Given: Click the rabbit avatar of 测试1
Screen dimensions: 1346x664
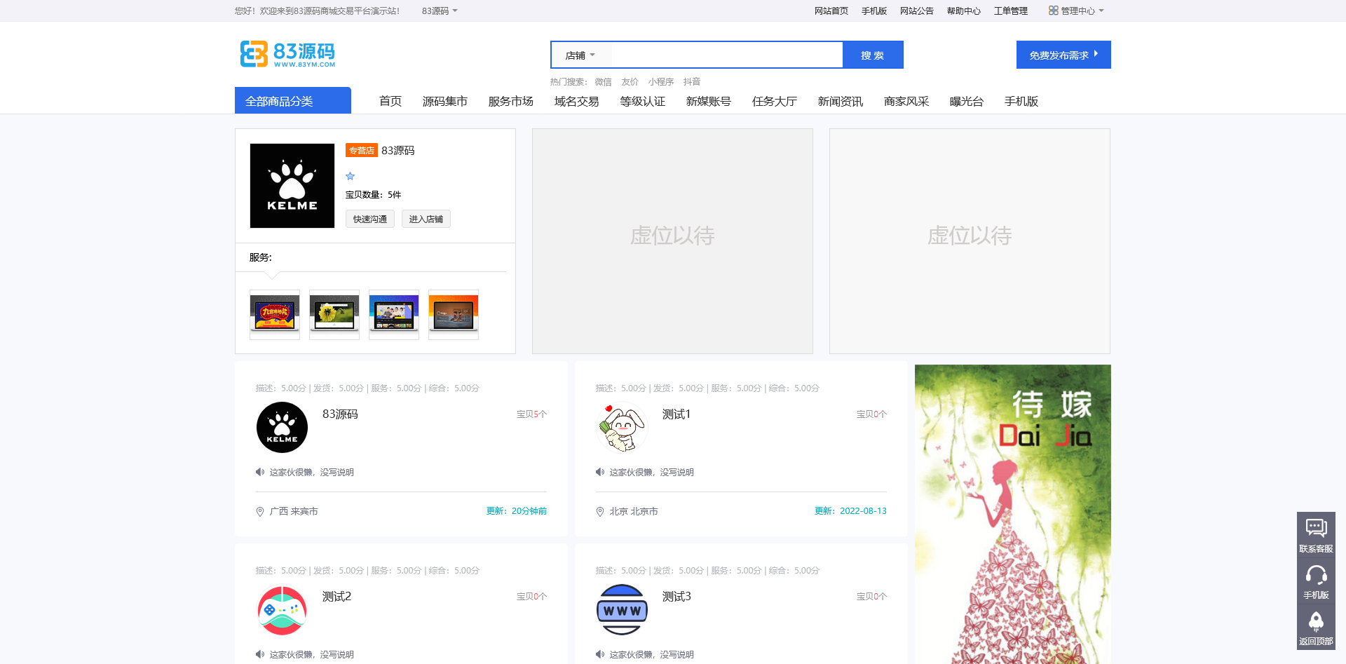Looking at the screenshot, I should [x=622, y=427].
